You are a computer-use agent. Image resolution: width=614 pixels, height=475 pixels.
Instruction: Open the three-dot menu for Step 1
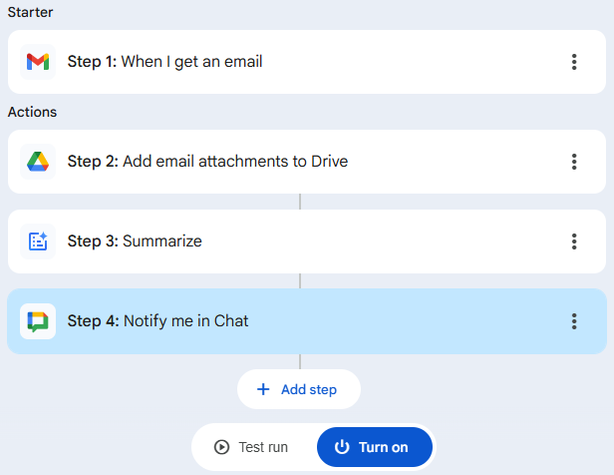click(574, 62)
